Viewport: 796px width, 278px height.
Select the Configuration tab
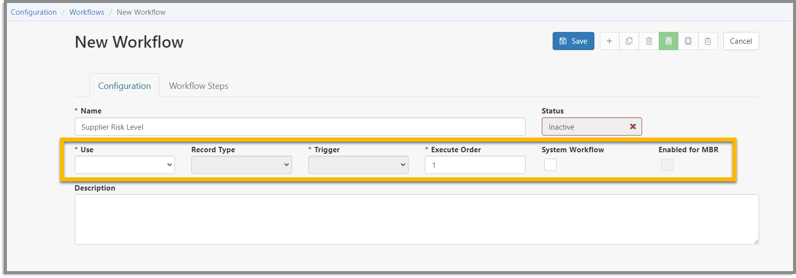point(124,86)
